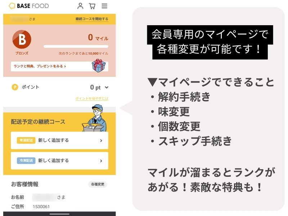This screenshot has height=216, width=288.
Task: Open ランクと特典、プレゼントをみる
Action: tap(40, 66)
